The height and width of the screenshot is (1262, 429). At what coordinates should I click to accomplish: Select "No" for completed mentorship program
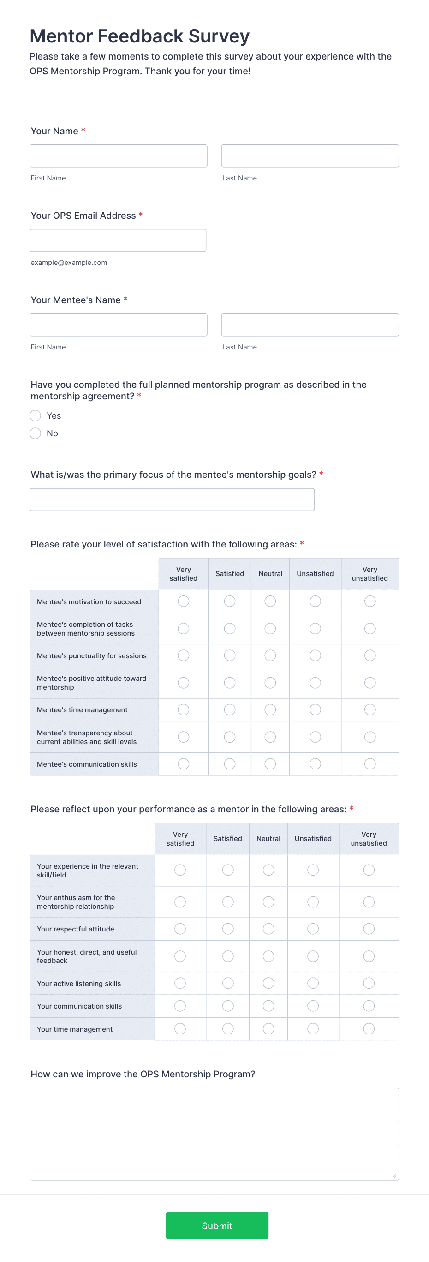pyautogui.click(x=35, y=433)
